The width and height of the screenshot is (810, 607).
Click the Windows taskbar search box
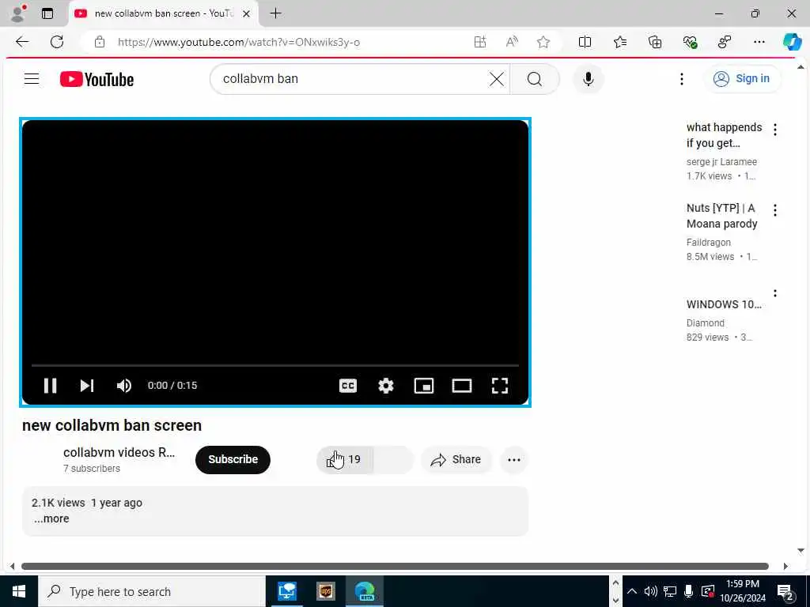152,591
